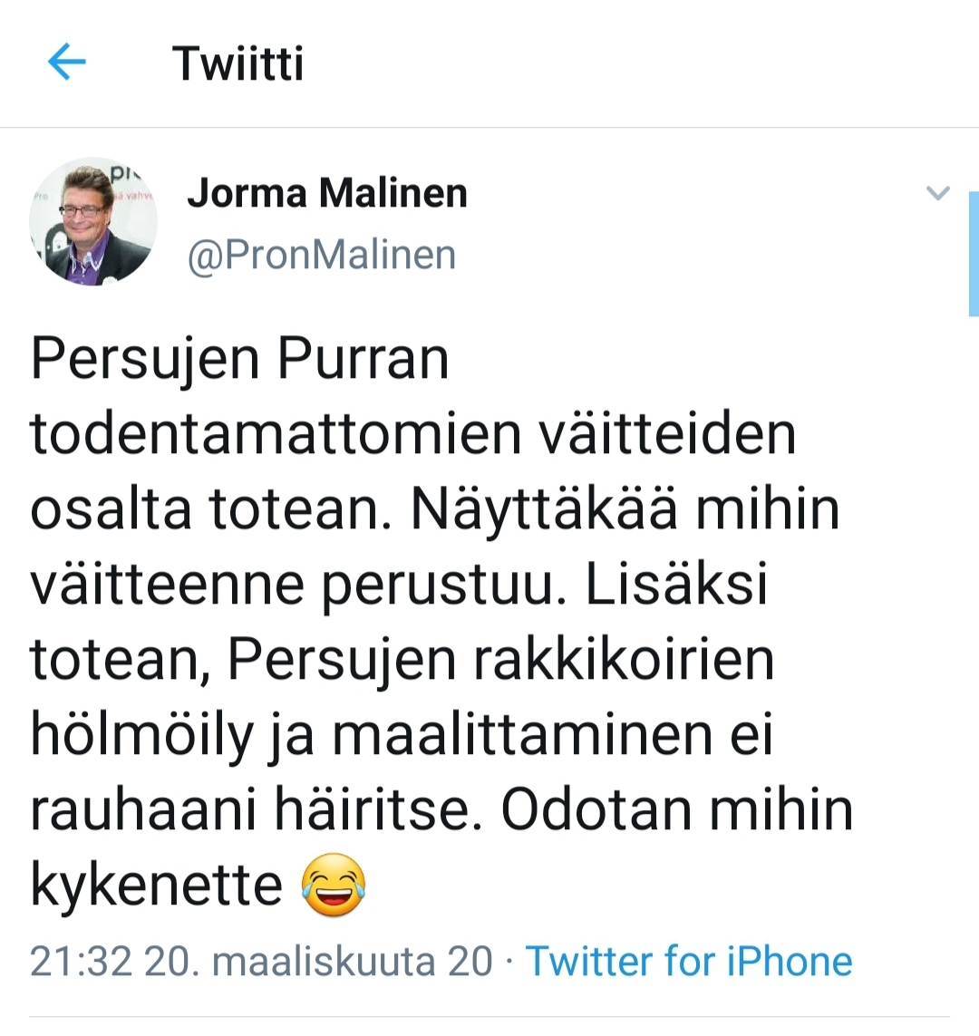979x1036 pixels.
Task: Click the word 'hölmöily' in the tweet
Action: click(x=141, y=735)
